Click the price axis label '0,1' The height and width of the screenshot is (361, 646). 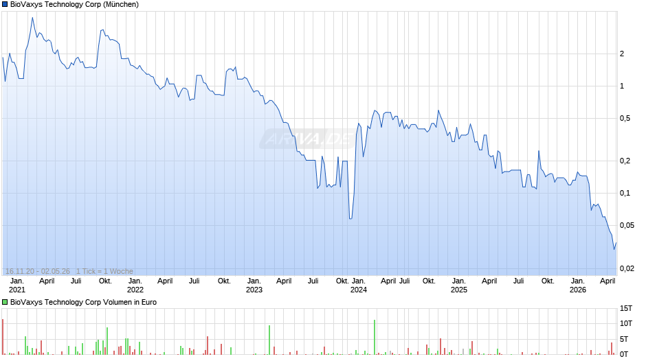(x=625, y=193)
